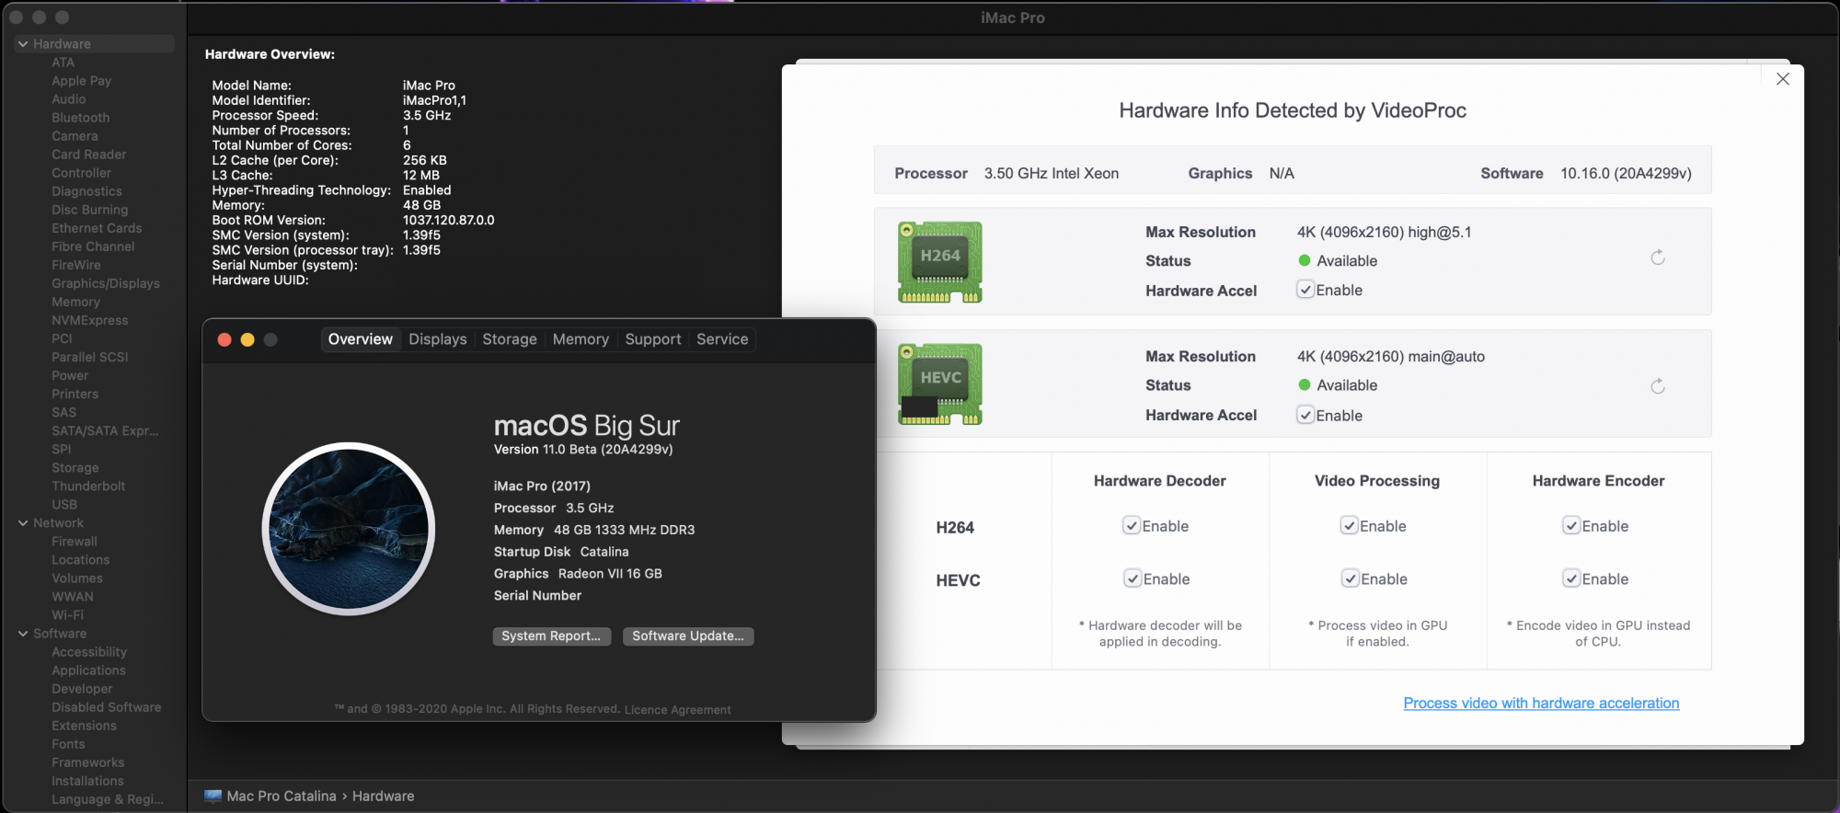Select ATA in the sidebar
The image size is (1840, 813).
[x=63, y=63]
